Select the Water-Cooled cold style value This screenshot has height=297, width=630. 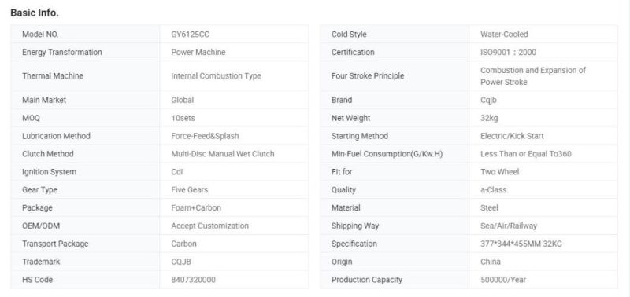(504, 35)
